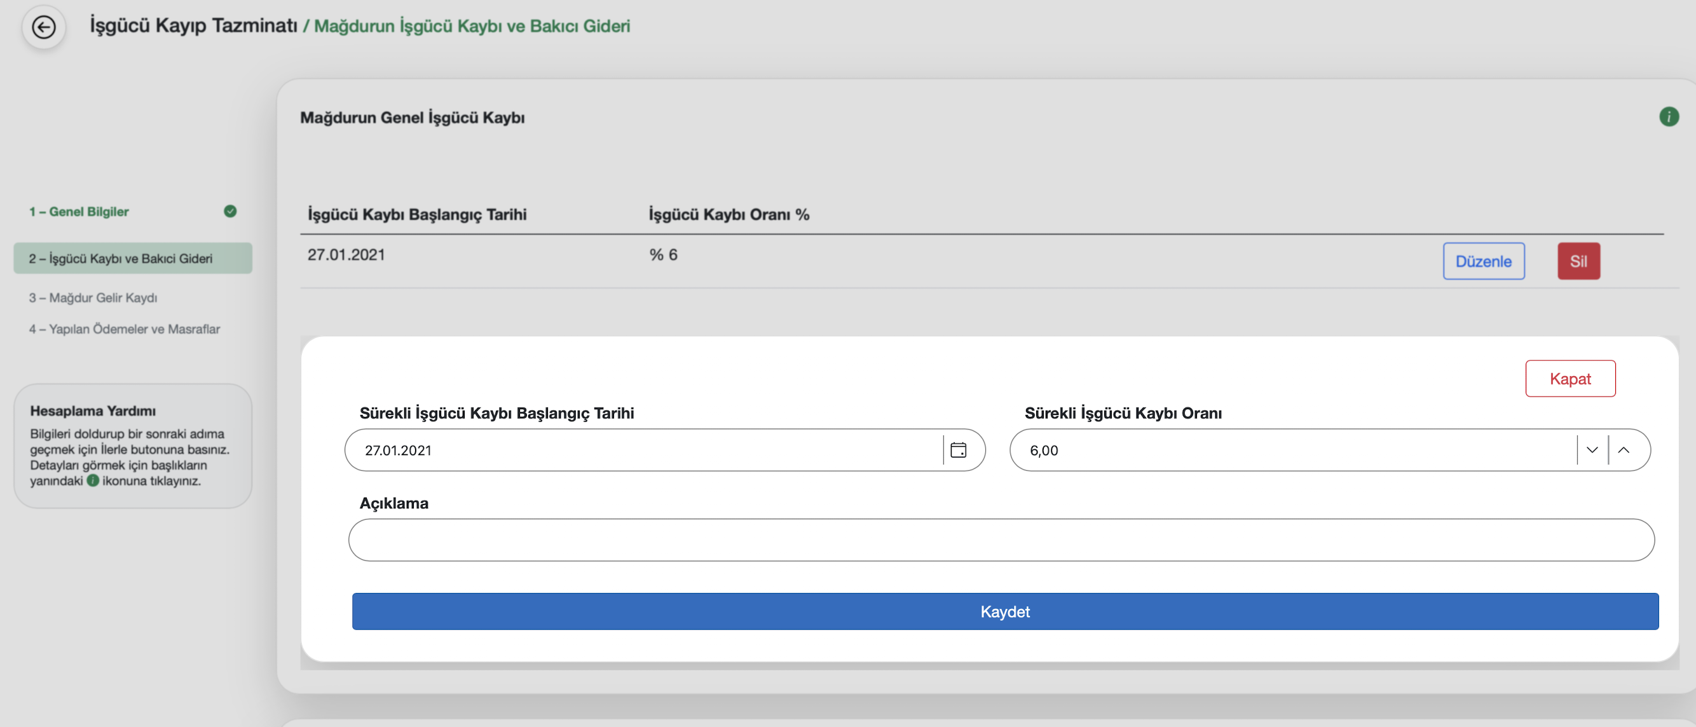Click the back arrow icon
Image resolution: width=1696 pixels, height=727 pixels.
[x=43, y=27]
